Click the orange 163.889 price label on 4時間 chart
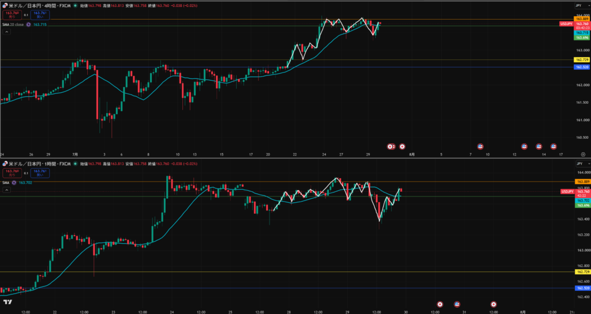 click(x=582, y=19)
